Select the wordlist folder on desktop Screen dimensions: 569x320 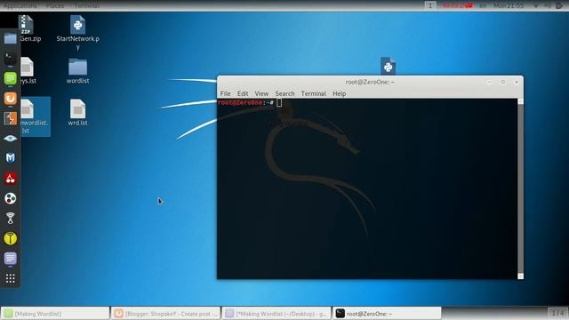pos(77,71)
